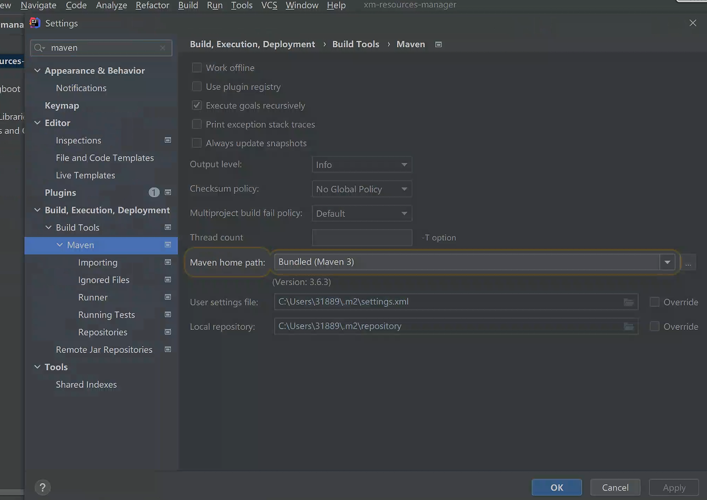Open the Maven home path dropdown arrow
Viewport: 707px width, 500px height.
pyautogui.click(x=668, y=262)
